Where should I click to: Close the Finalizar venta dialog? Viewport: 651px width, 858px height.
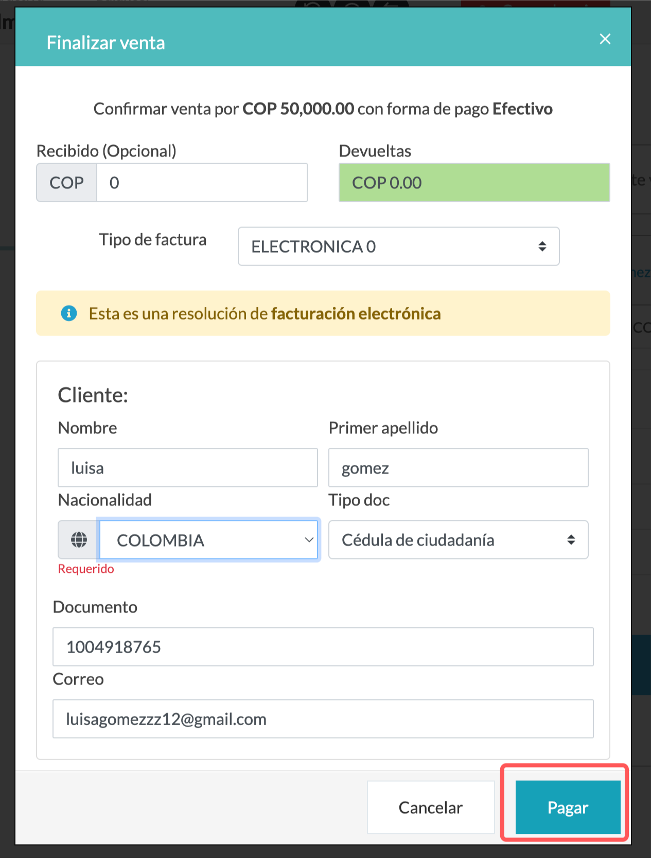click(605, 39)
